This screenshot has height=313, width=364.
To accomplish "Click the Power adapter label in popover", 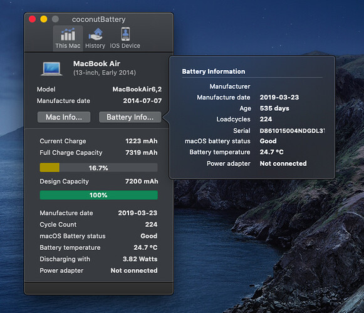I will 229,164.
